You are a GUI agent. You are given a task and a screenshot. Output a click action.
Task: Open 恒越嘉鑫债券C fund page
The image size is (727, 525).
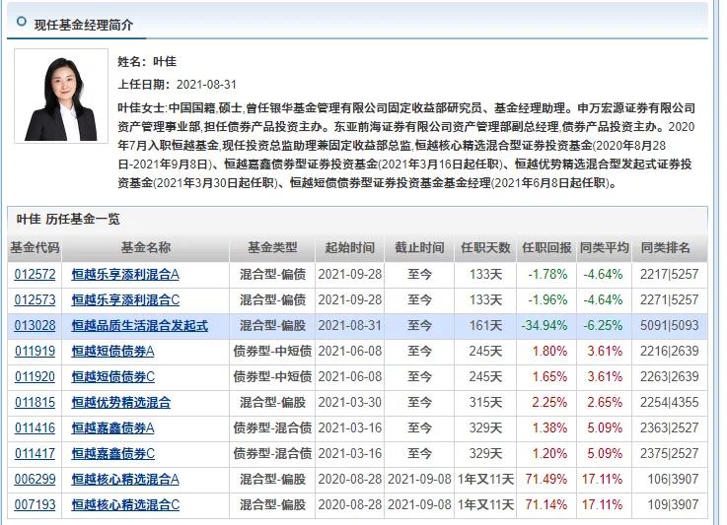coord(112,453)
